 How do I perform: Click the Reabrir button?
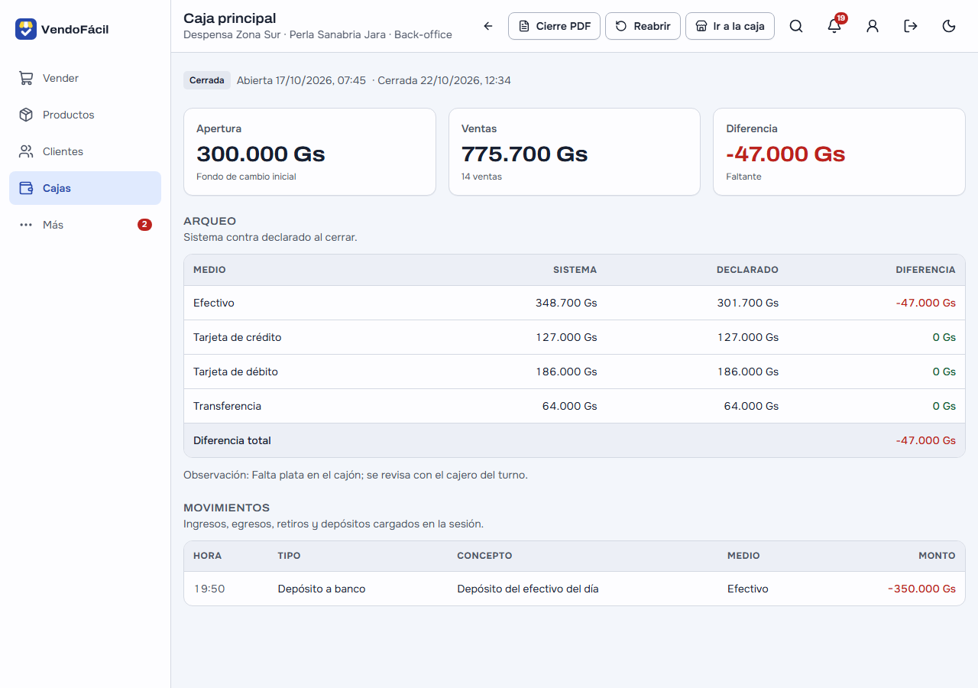pos(643,26)
